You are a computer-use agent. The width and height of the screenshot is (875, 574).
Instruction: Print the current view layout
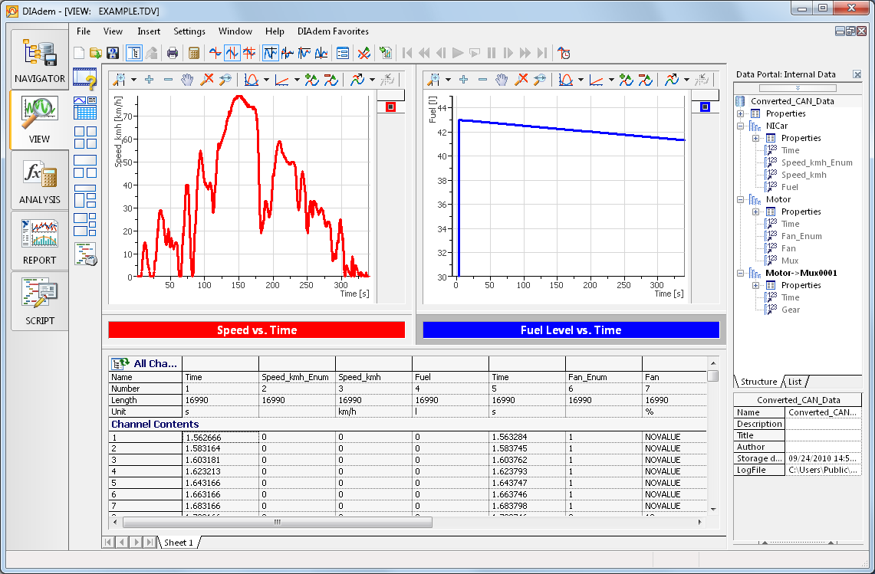(172, 53)
